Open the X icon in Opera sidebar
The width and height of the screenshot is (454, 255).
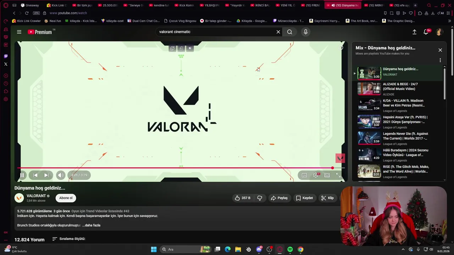6,64
